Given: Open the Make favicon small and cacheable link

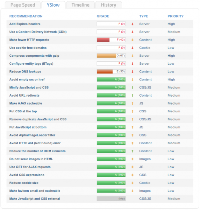Looking at the screenshot, I should pyautogui.click(x=35, y=191).
